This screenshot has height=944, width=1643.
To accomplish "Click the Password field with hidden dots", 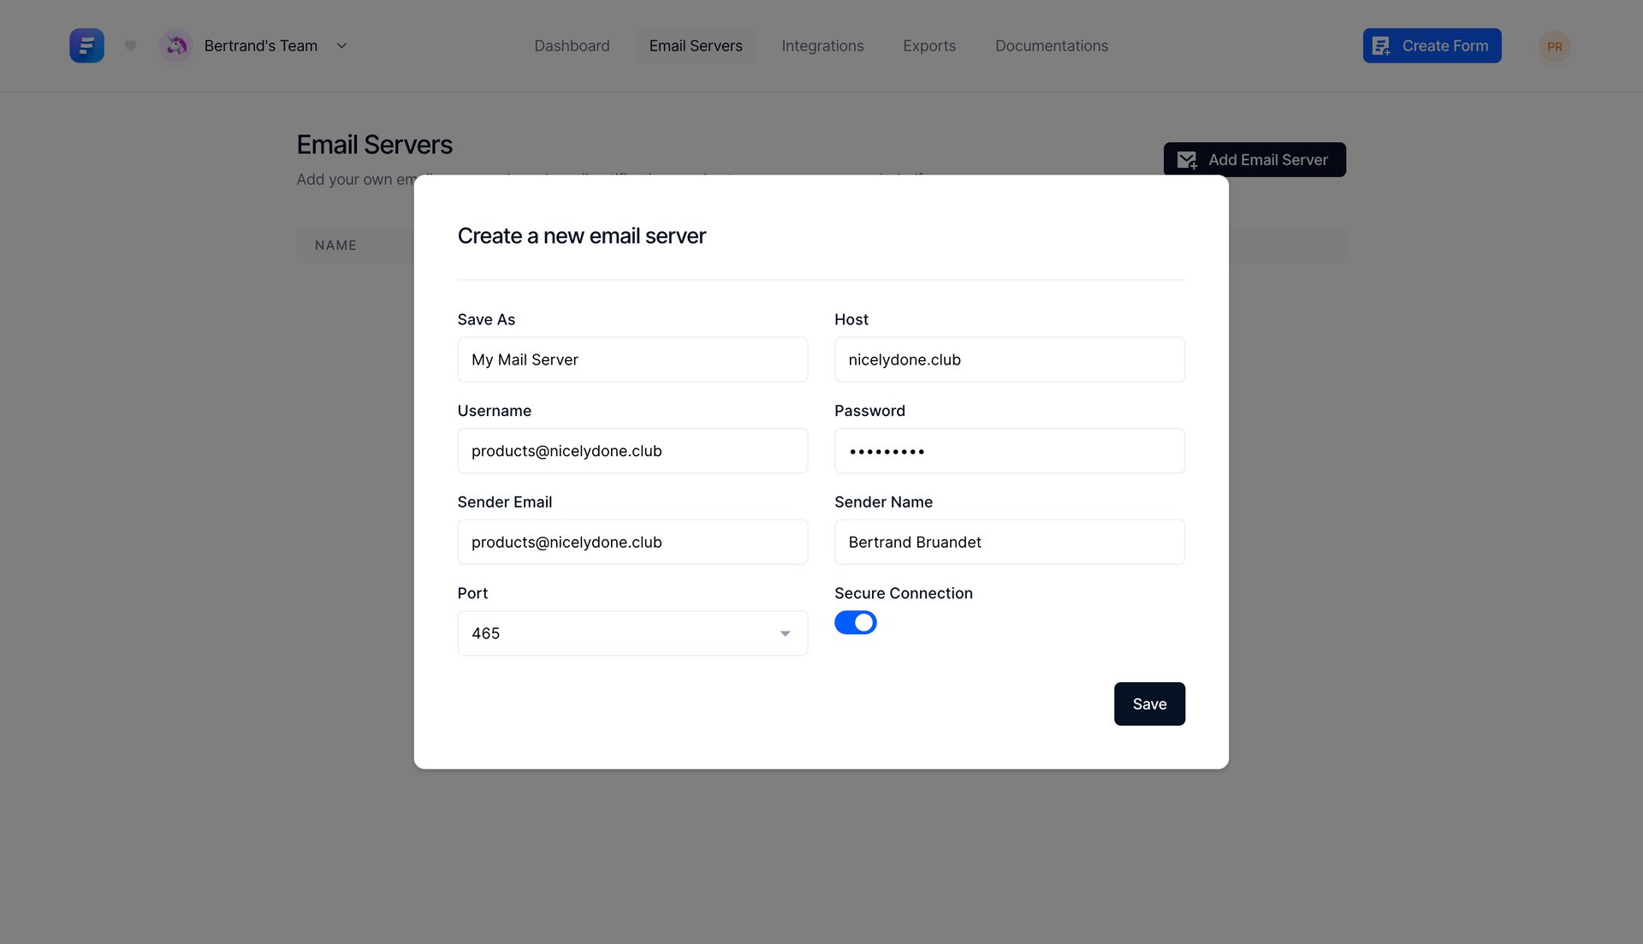I will click(x=1009, y=450).
